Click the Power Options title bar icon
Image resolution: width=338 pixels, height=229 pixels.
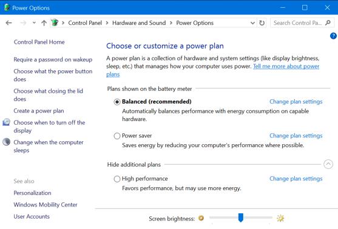click(x=7, y=7)
